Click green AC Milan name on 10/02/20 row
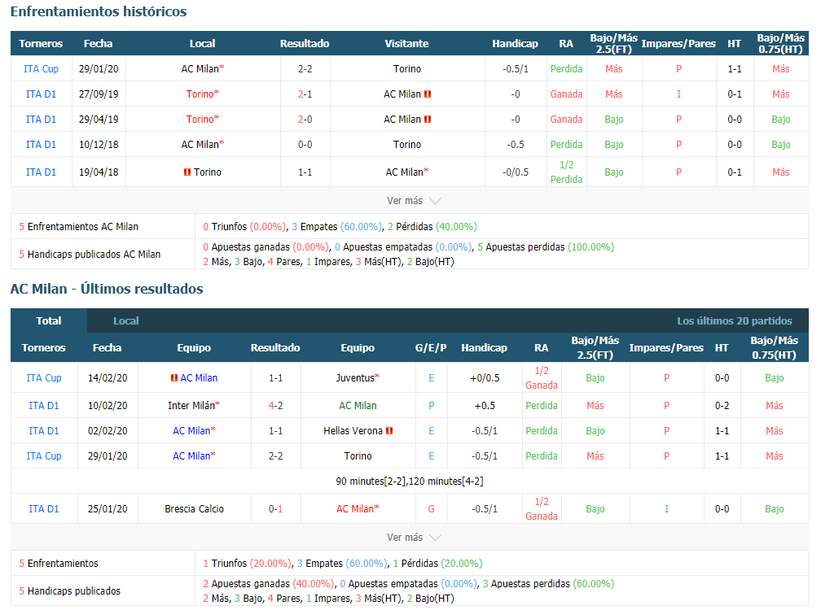This screenshot has height=610, width=821. [358, 406]
